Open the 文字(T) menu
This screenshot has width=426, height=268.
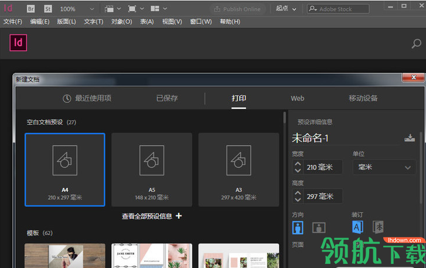(x=93, y=22)
